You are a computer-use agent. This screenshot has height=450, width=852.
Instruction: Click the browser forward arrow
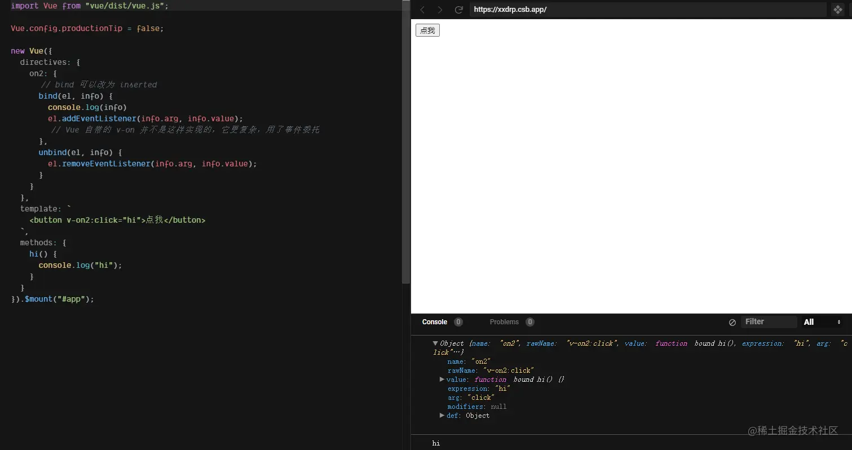tap(440, 10)
